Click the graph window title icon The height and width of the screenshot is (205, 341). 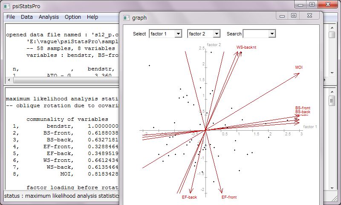126,18
